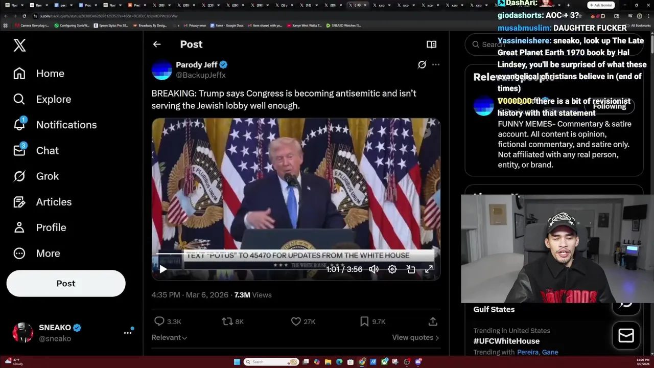The height and width of the screenshot is (368, 654).
Task: Click the white Post button
Action: [x=66, y=283]
